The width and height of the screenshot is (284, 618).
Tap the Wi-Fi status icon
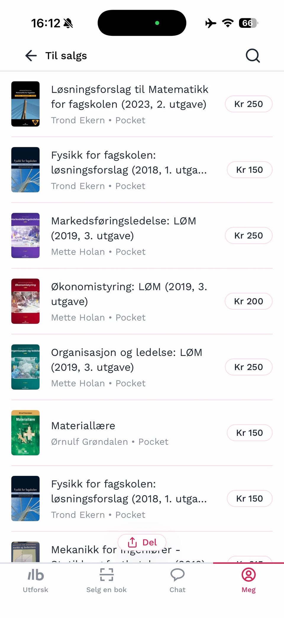pos(228,23)
